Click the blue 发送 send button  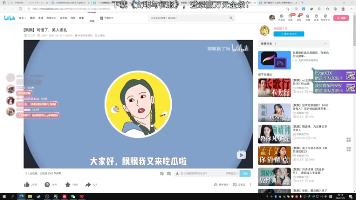245,173
